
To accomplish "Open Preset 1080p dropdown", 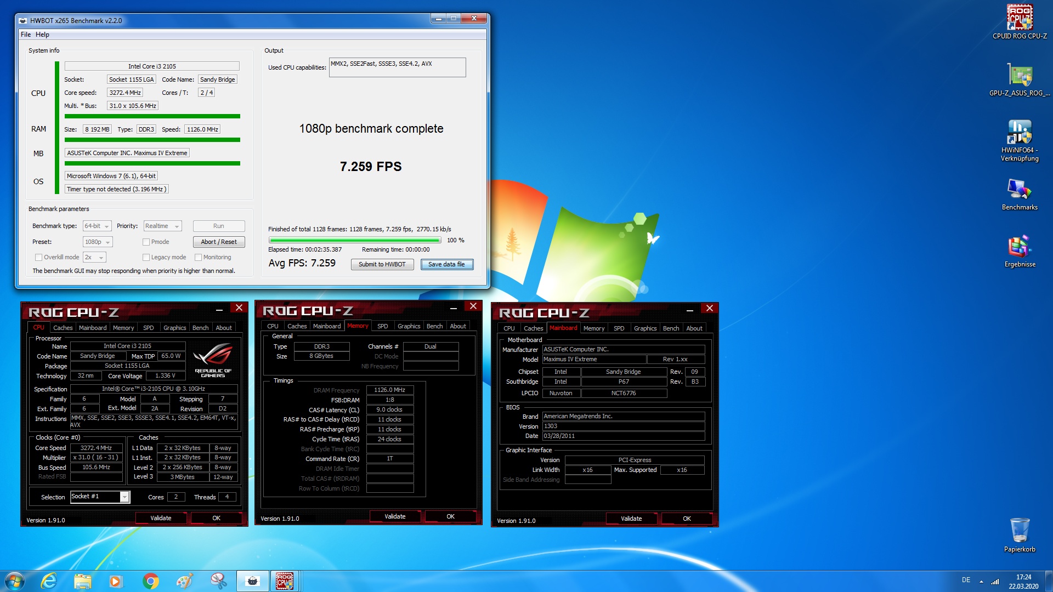I will 98,242.
